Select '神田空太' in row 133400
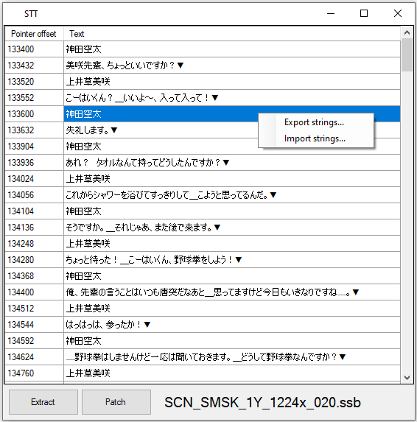The width and height of the screenshot is (417, 422). (83, 49)
